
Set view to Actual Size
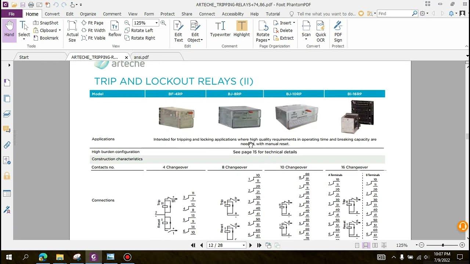(x=72, y=31)
